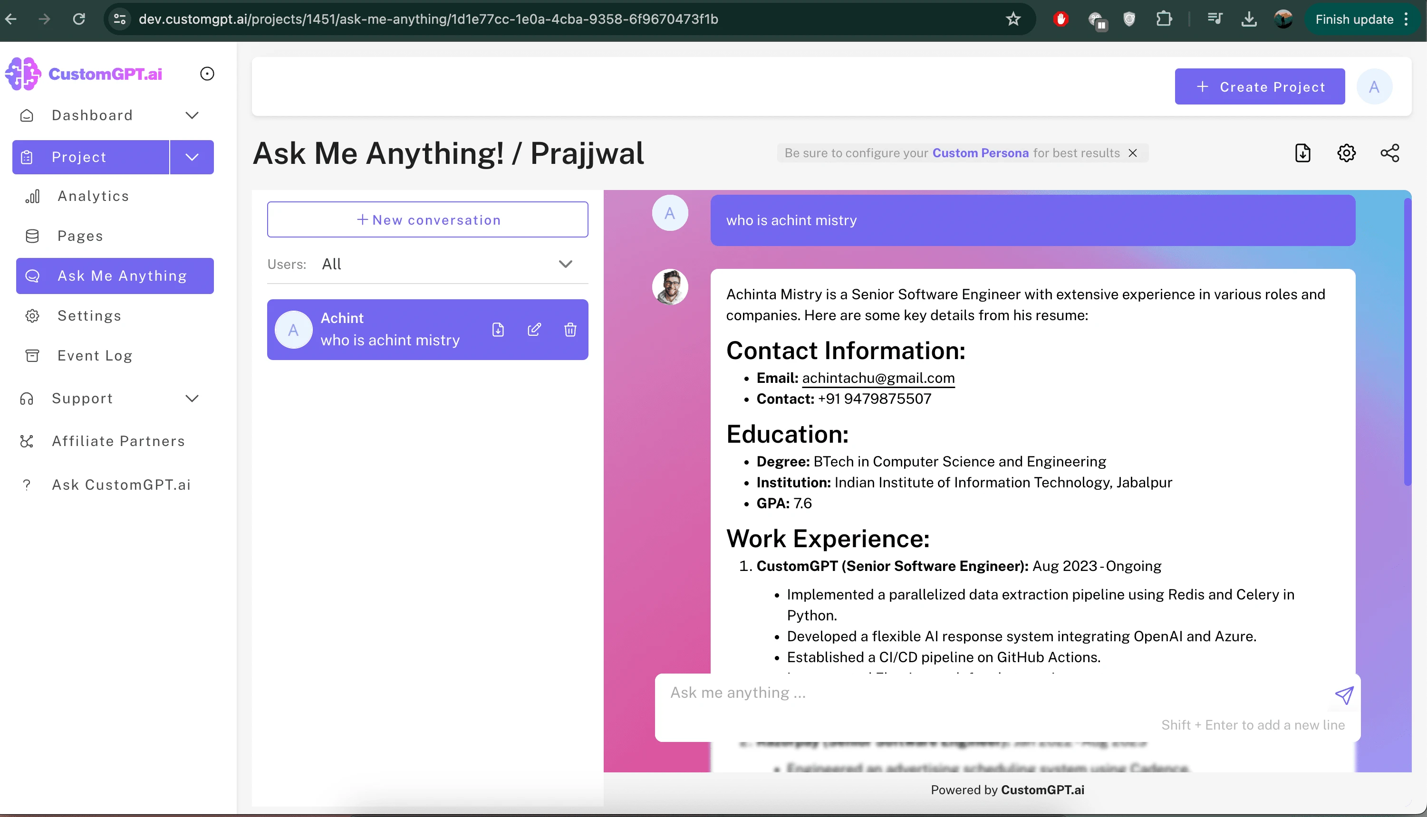Click the Project button
The height and width of the screenshot is (817, 1427).
[x=90, y=157]
